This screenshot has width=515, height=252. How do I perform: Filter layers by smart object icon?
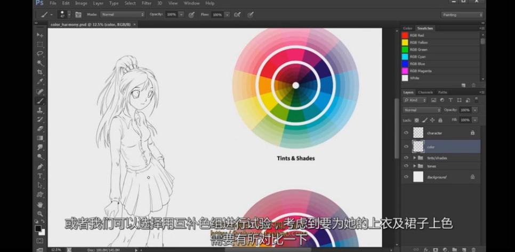(x=467, y=100)
